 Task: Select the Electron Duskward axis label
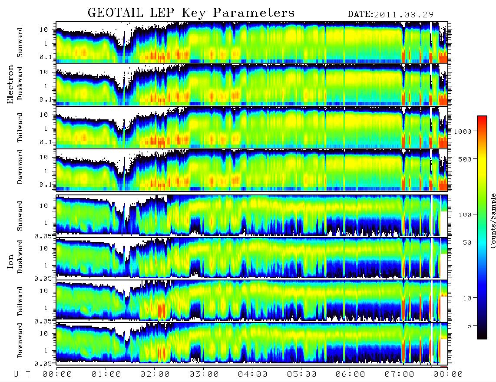(x=20, y=83)
